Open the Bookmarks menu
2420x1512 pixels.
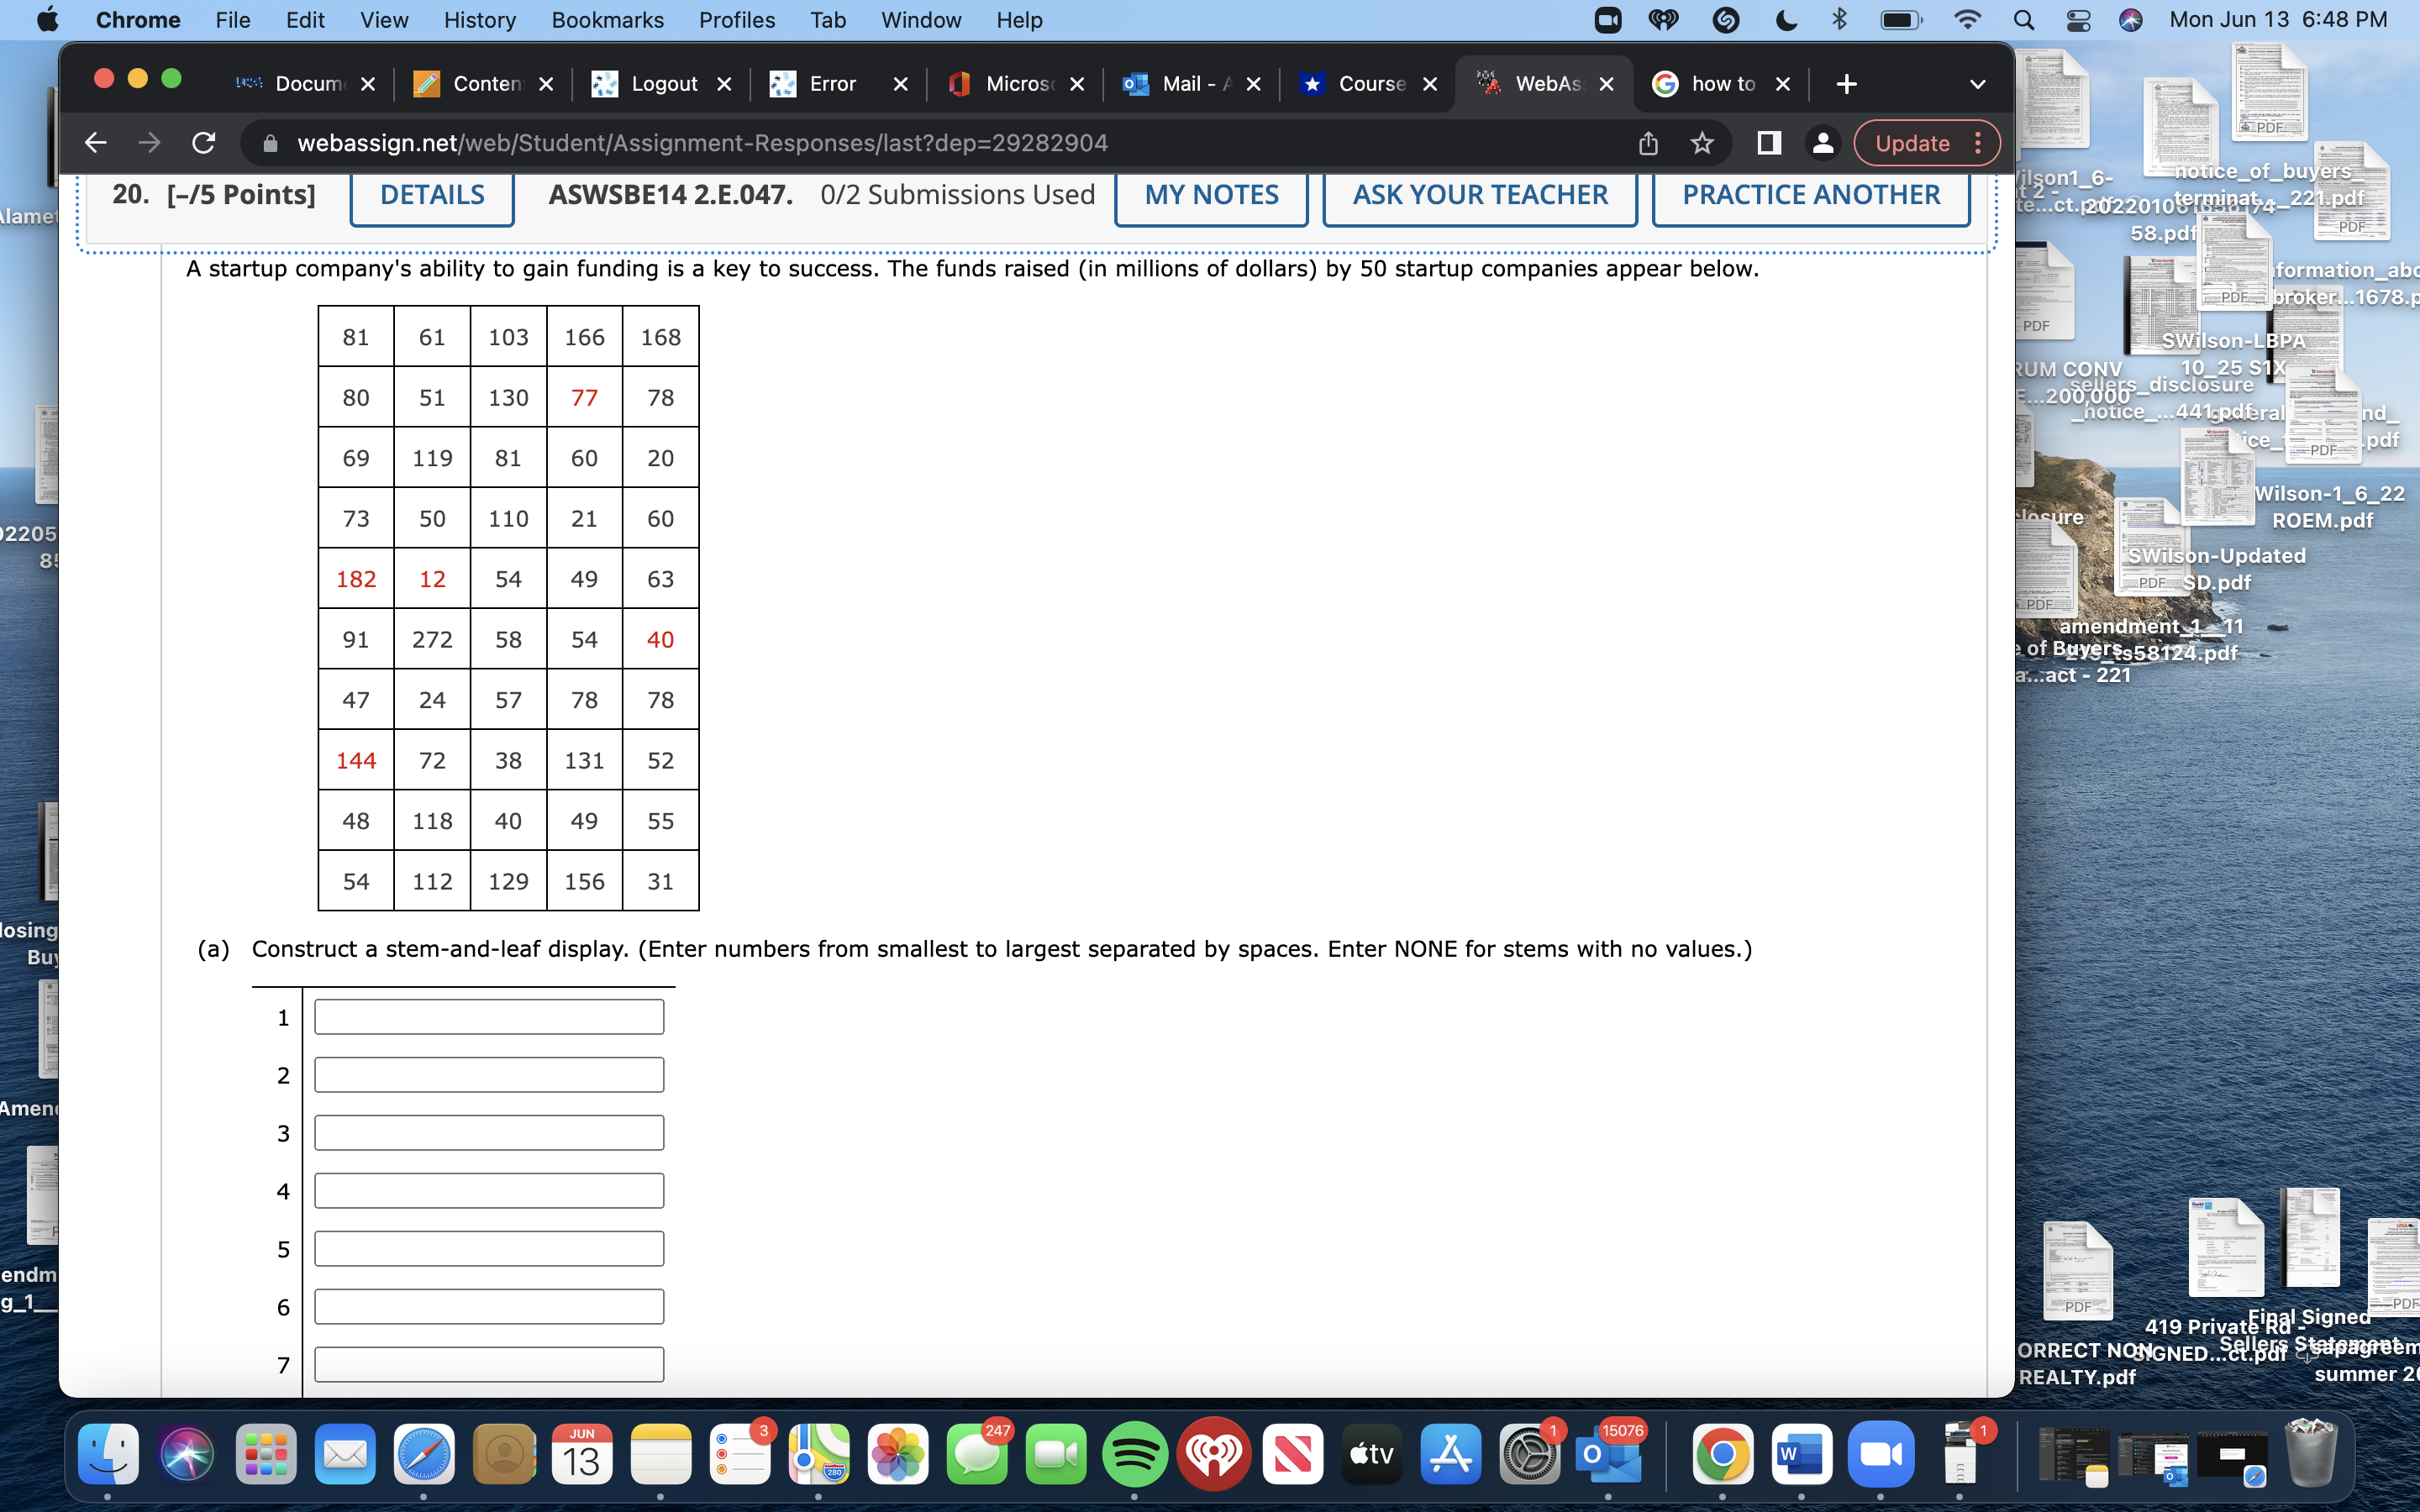pyautogui.click(x=607, y=20)
